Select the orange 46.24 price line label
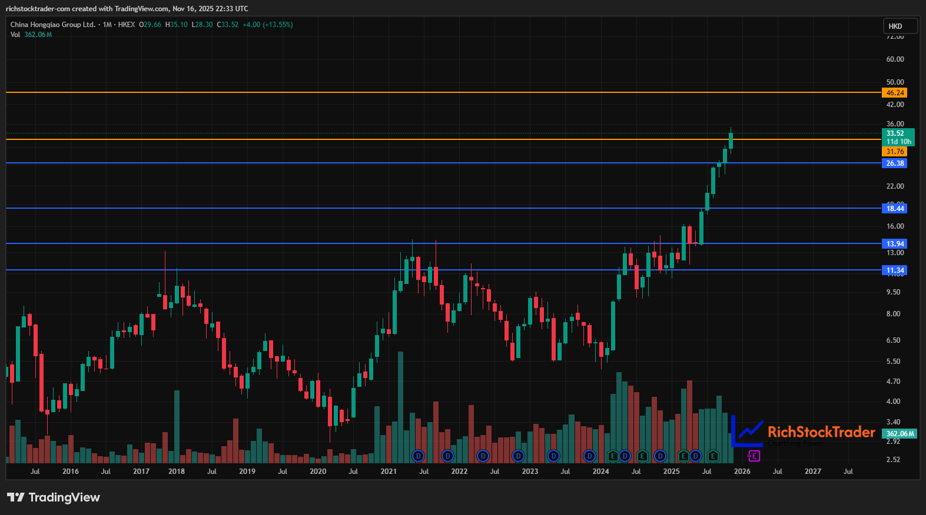This screenshot has height=515, width=926. 895,93
